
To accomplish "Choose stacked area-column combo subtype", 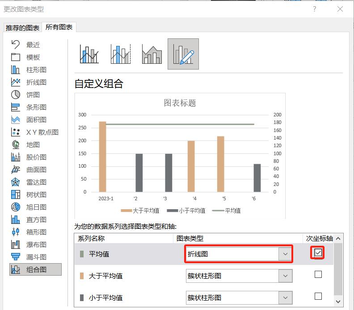I will point(152,54).
